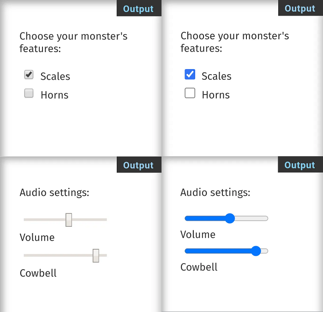This screenshot has width=323, height=312.
Task: Click the gray Cowbell slider thumb
Action: (96, 255)
